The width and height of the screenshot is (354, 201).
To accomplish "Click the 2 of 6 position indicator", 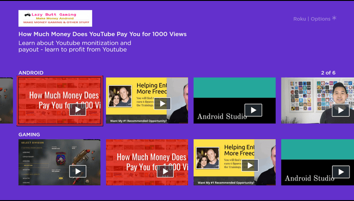I will pyautogui.click(x=328, y=73).
